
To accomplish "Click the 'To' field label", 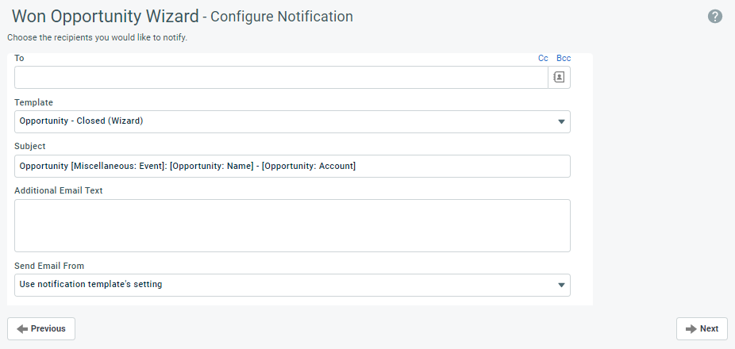I will click(19, 58).
